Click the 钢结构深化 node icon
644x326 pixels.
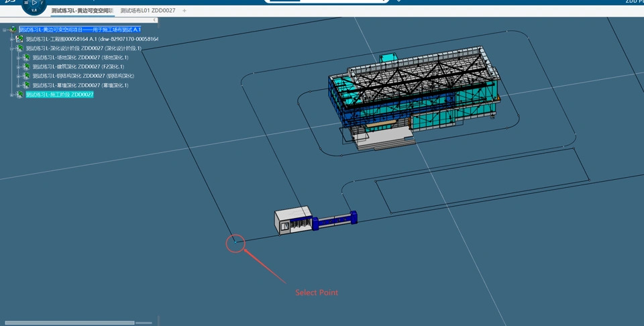27,76
